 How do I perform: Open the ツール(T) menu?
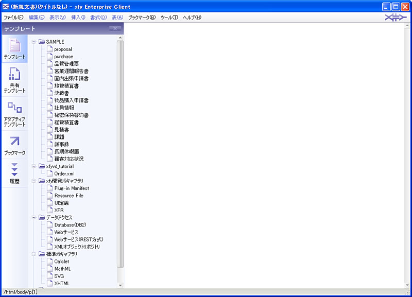(169, 18)
